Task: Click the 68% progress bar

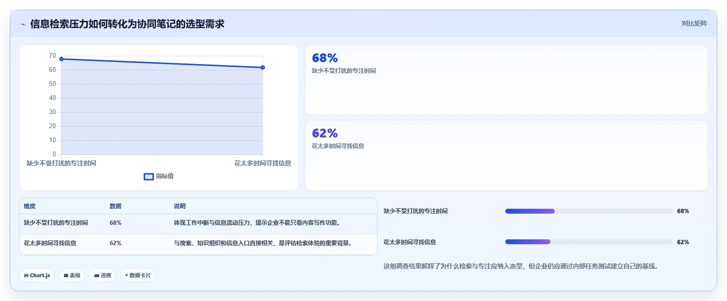Action: 589,211
